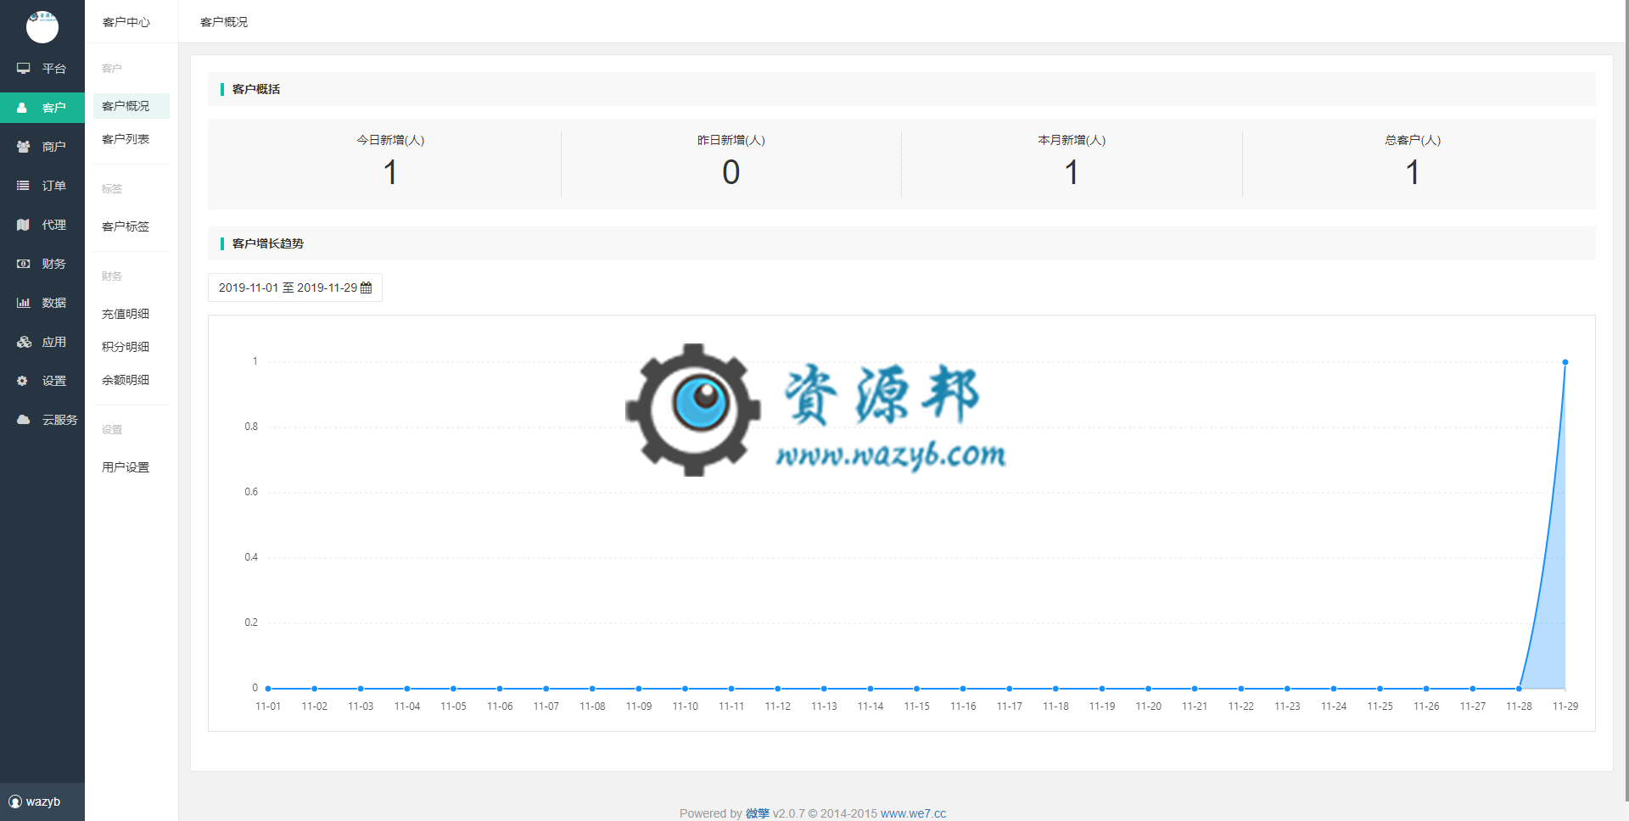Click the bar chart icon beside 数据
Screen dimensions: 1629x821
(x=23, y=303)
